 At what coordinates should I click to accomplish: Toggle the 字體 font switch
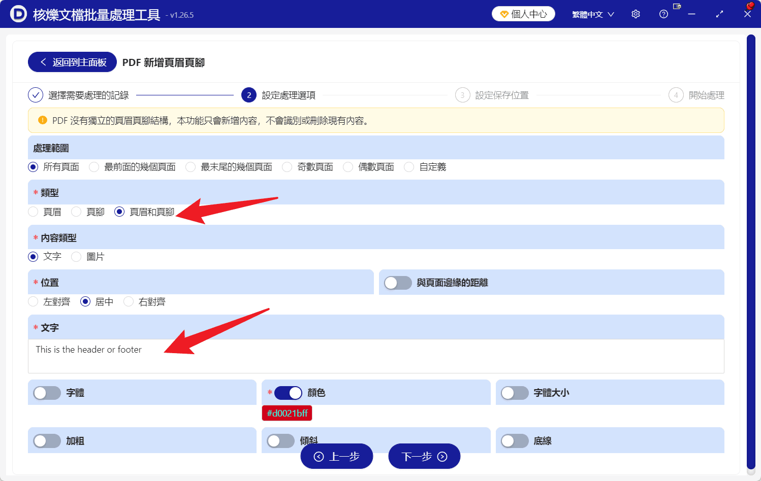click(x=47, y=393)
